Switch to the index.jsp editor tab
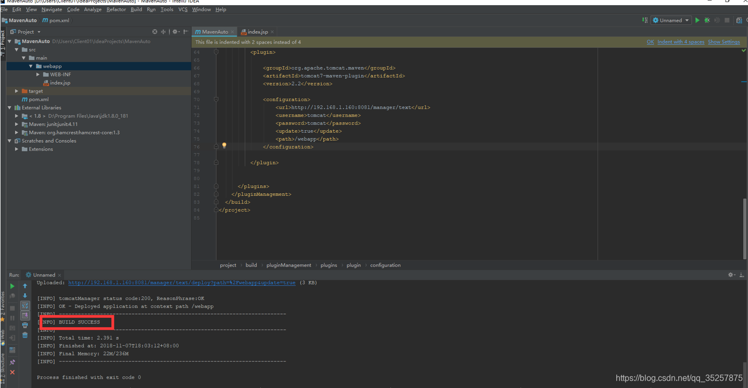The width and height of the screenshot is (748, 388). click(258, 32)
